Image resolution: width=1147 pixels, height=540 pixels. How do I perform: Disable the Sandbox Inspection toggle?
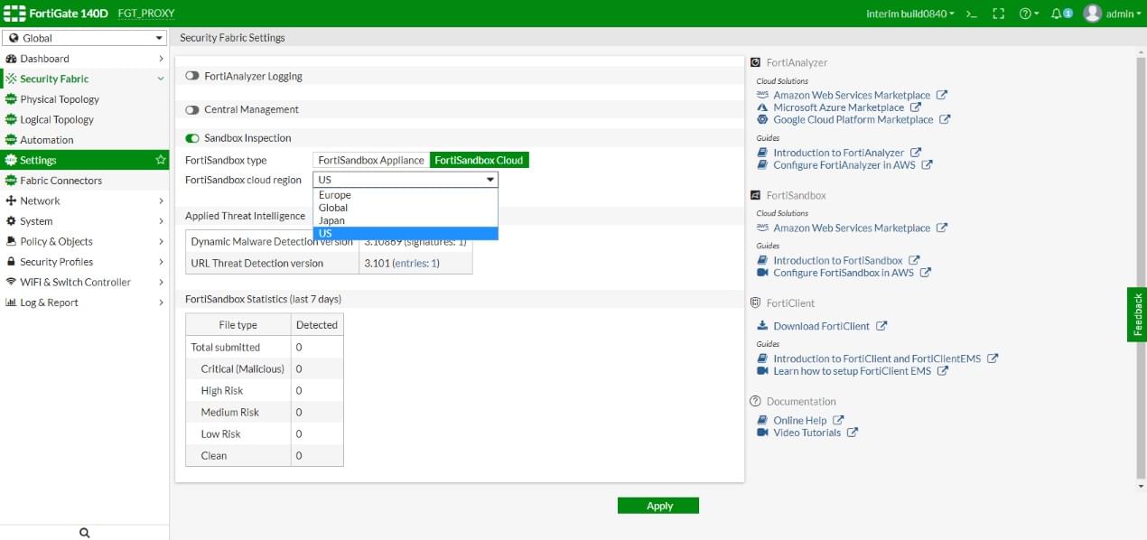(191, 138)
